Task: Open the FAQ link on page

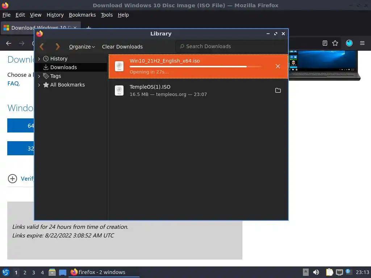Action: coord(14,84)
